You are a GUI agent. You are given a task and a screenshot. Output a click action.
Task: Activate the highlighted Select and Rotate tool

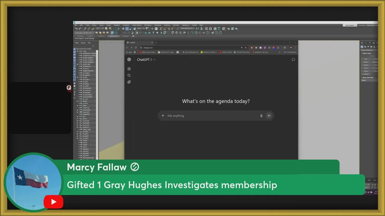click(127, 28)
